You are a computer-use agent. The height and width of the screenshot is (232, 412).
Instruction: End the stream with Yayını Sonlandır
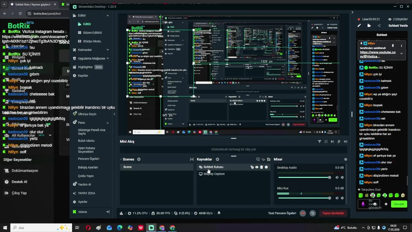click(x=333, y=213)
